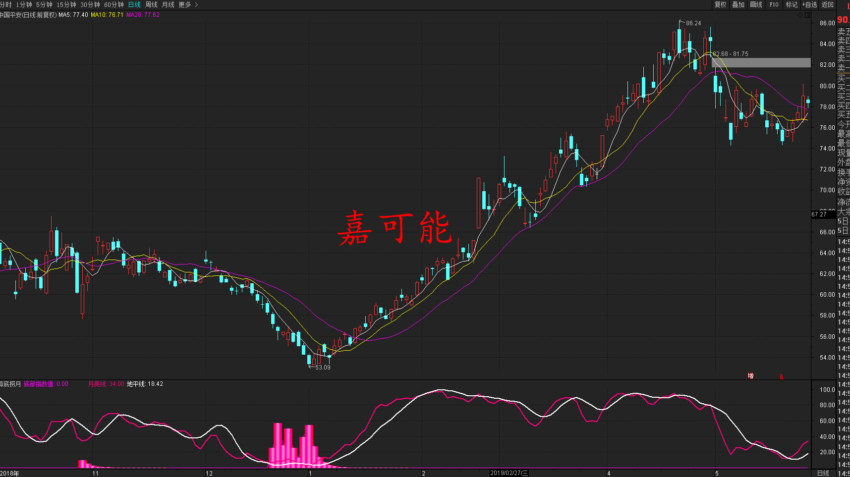The image size is (850, 477).
Task: Switch to the 1分钟 chart period
Action: pos(24,4)
